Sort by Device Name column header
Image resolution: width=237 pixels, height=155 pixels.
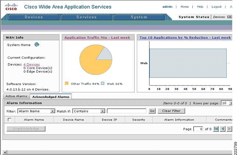(73, 120)
